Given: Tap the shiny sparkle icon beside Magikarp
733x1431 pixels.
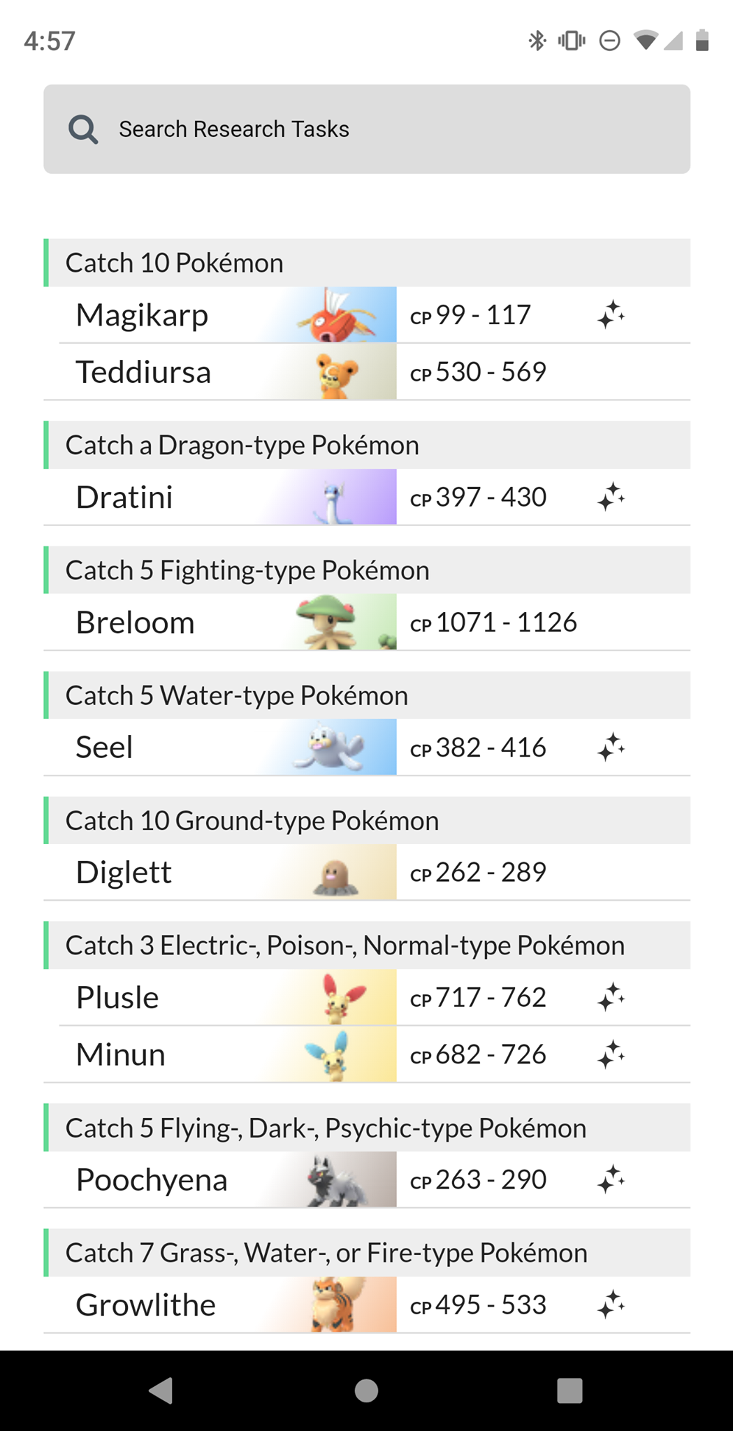Looking at the screenshot, I should pyautogui.click(x=611, y=314).
